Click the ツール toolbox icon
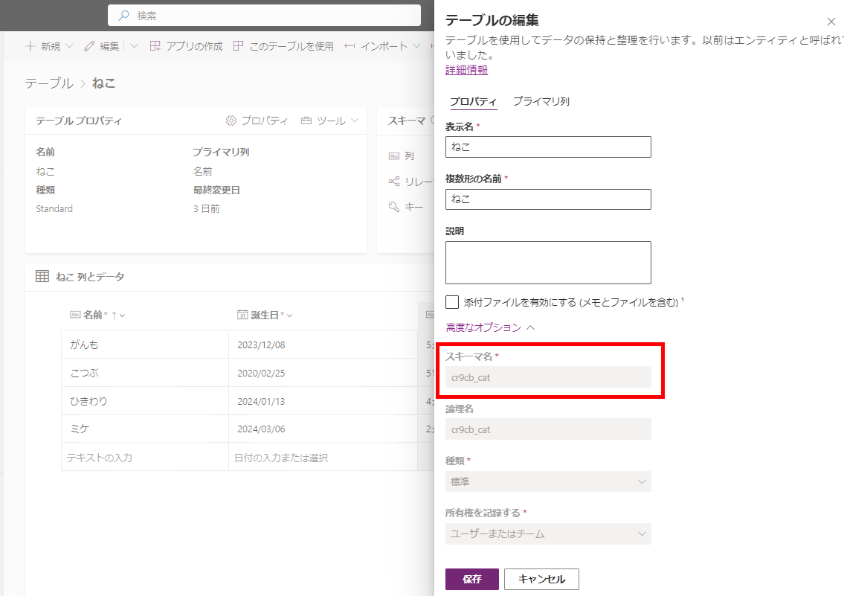The image size is (844, 596). (x=306, y=121)
